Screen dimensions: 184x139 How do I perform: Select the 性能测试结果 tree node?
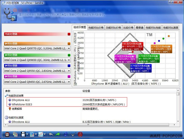(16, 96)
